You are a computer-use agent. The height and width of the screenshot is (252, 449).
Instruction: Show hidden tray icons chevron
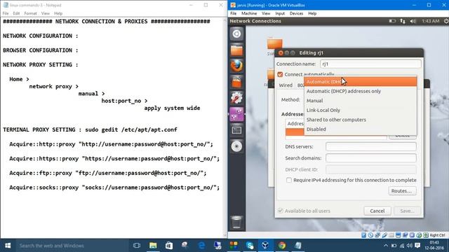click(386, 246)
